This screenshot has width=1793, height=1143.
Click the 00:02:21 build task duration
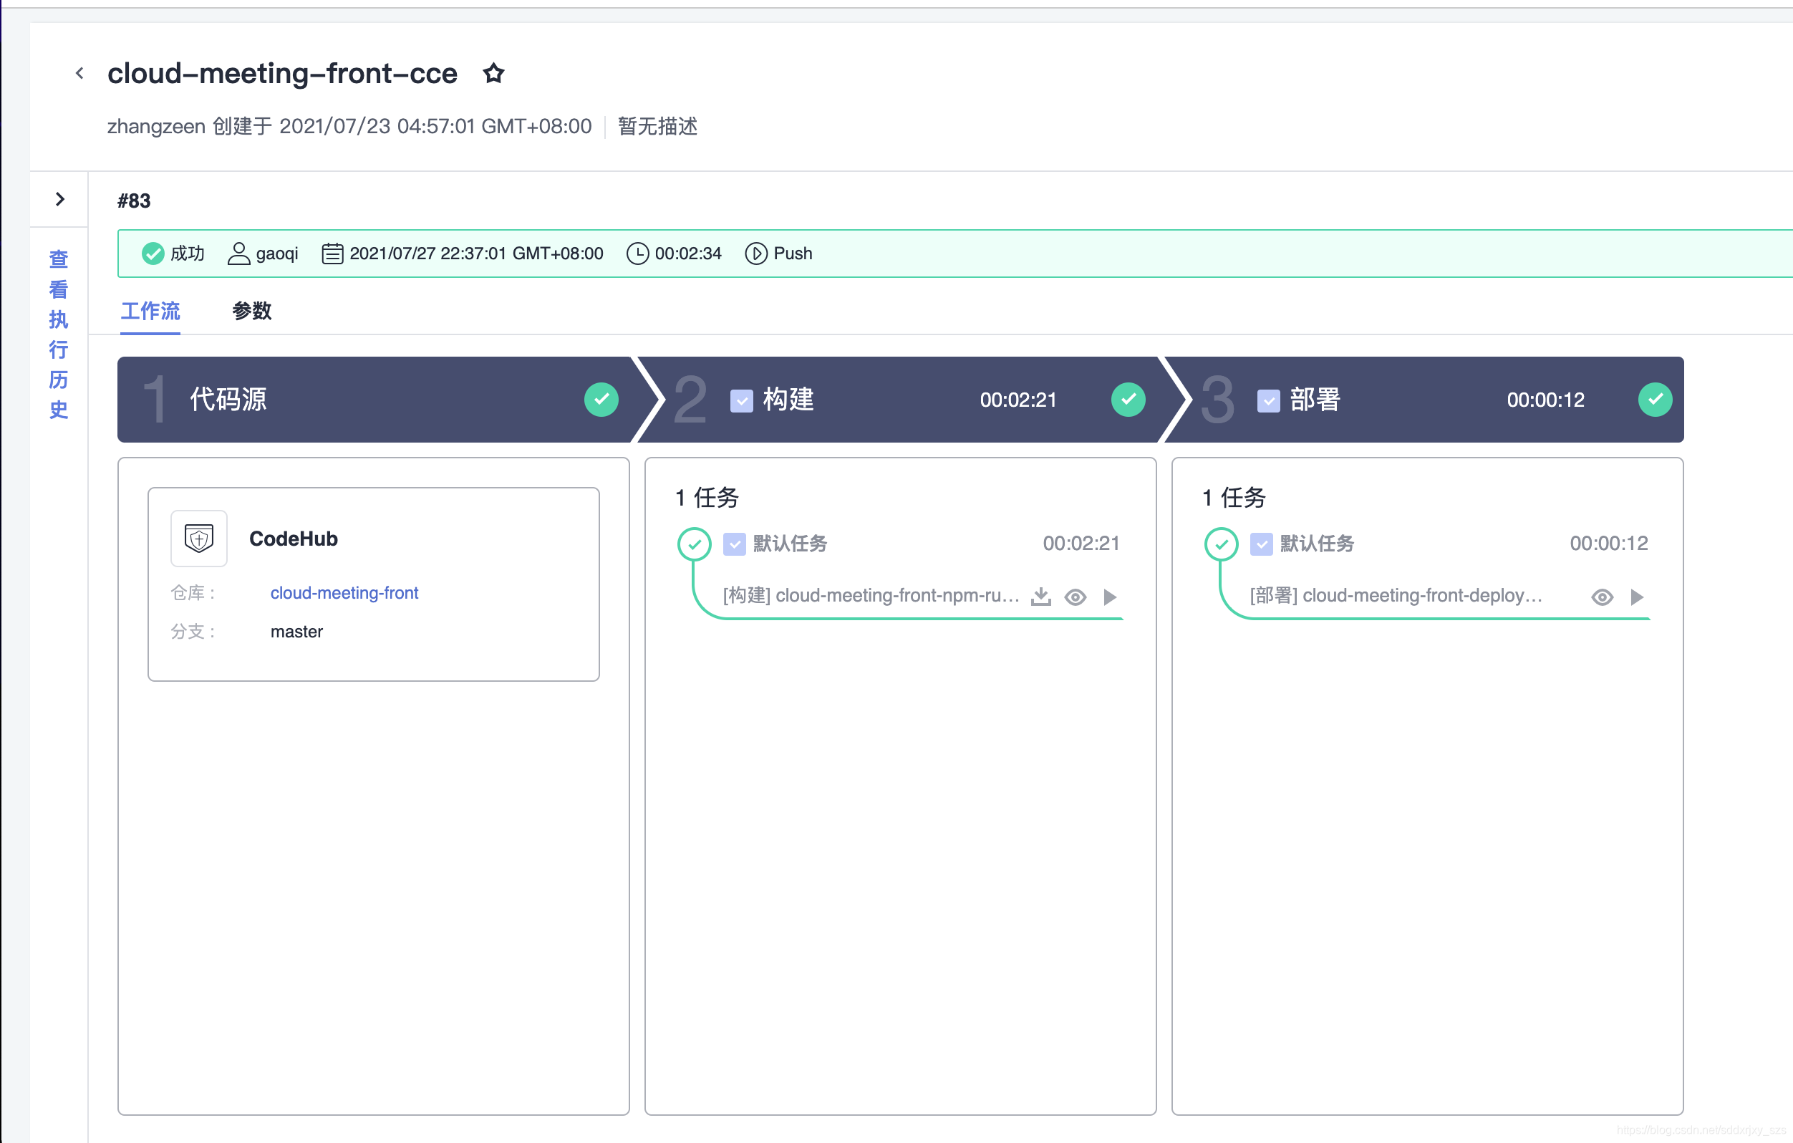pos(1081,543)
